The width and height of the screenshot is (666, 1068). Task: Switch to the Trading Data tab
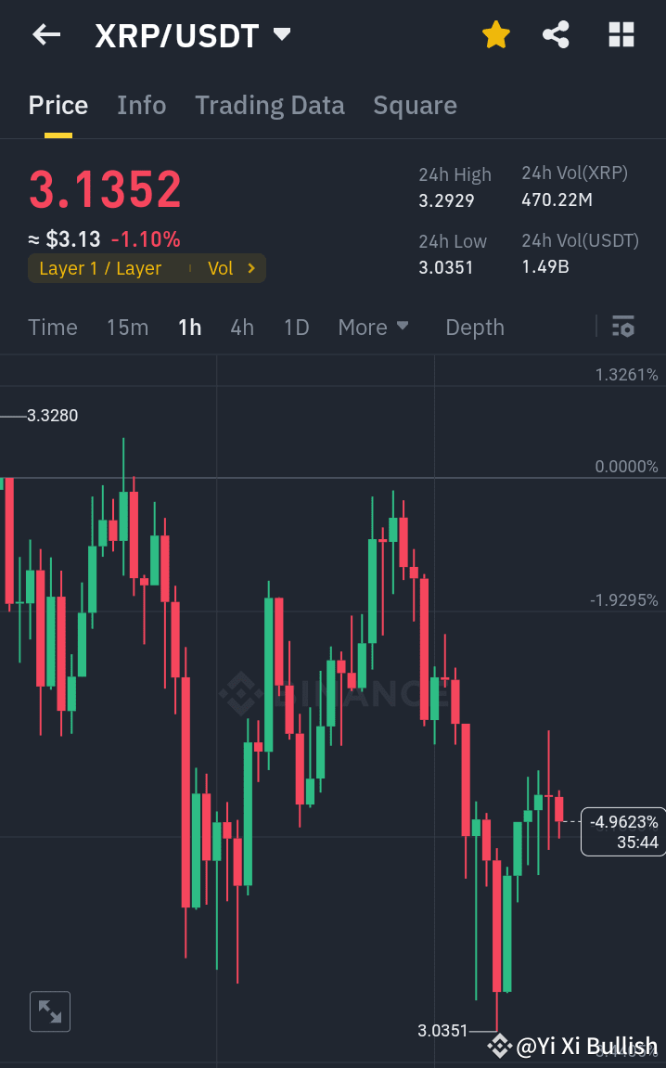269,105
